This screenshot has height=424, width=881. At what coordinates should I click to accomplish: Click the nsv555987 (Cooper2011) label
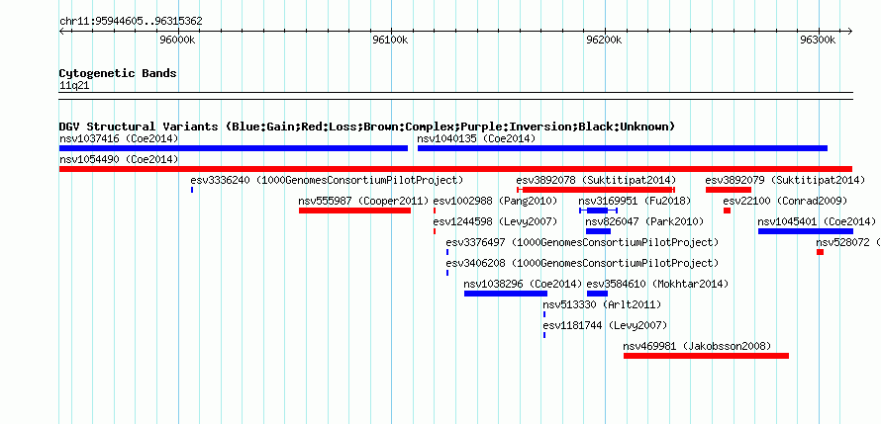(363, 201)
